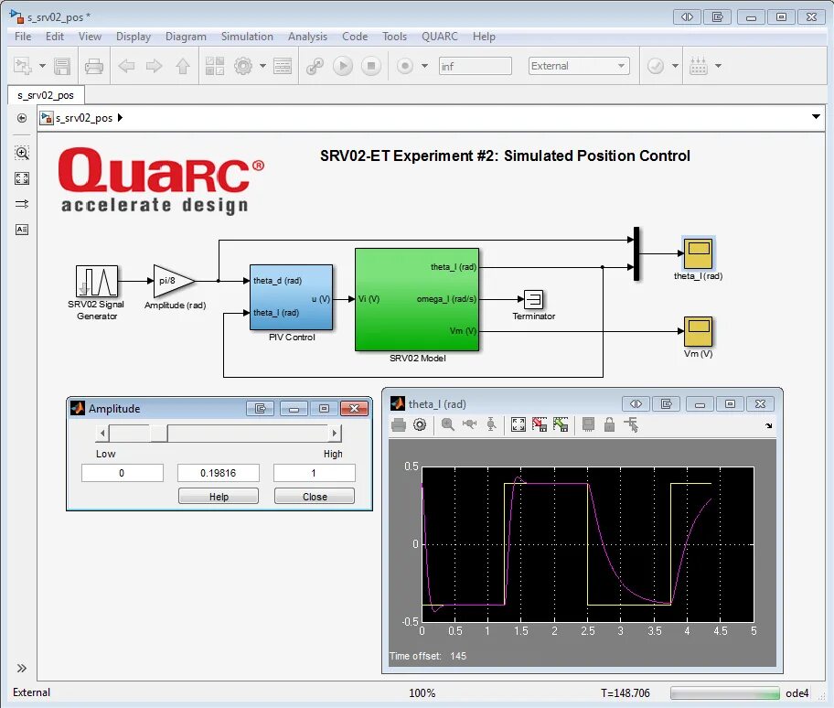The image size is (834, 708).
Task: Click the Connect to Target icon
Action: (315, 66)
